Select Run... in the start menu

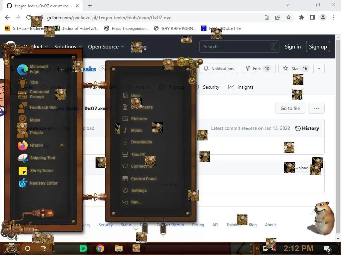pos(132,202)
